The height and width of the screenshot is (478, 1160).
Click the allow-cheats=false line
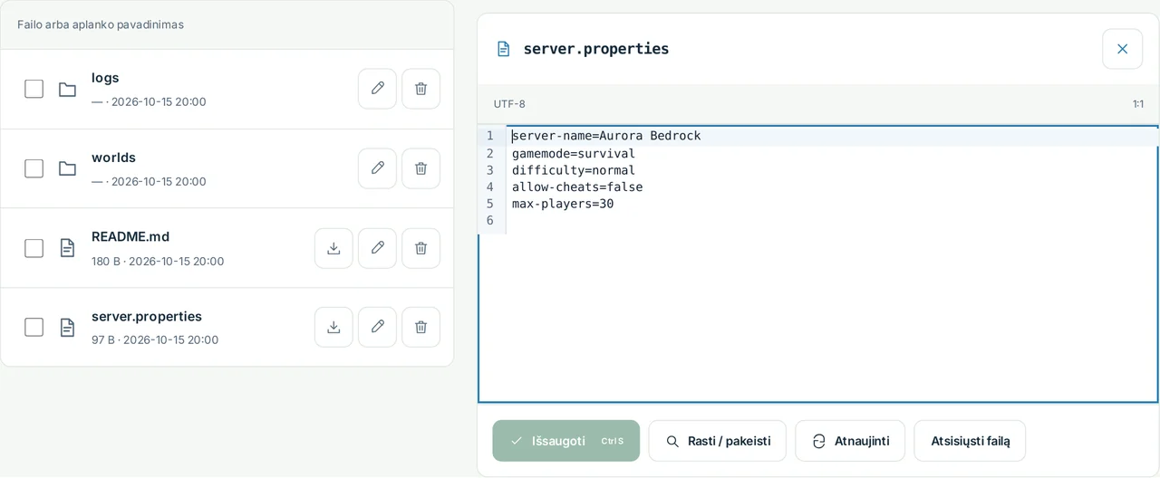577,187
